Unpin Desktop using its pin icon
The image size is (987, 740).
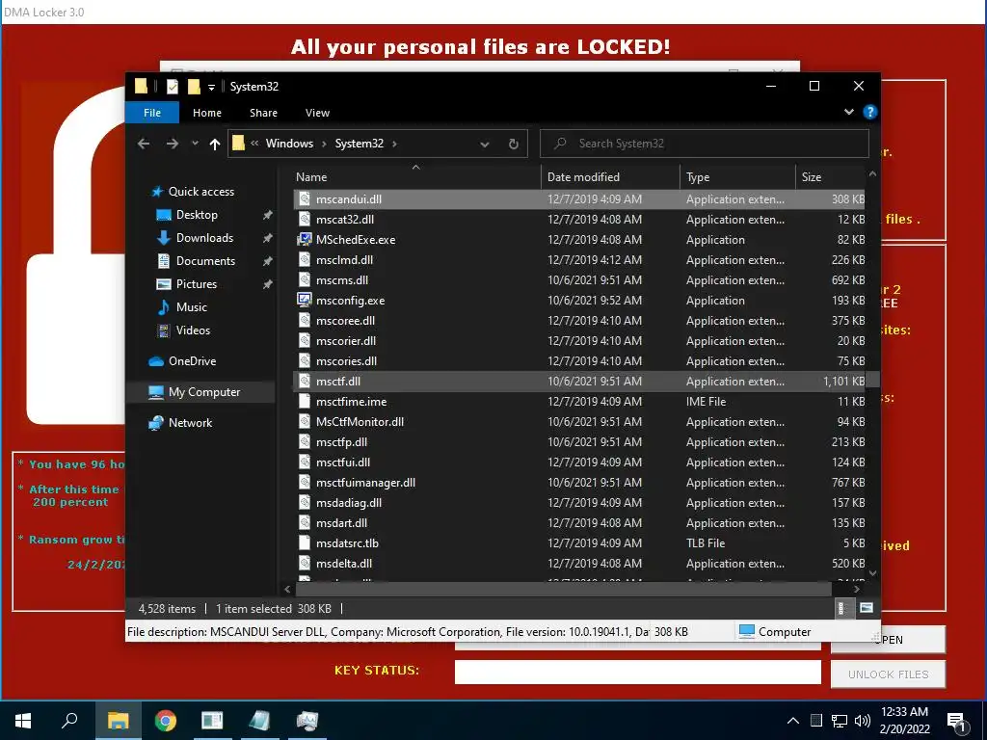[268, 215]
